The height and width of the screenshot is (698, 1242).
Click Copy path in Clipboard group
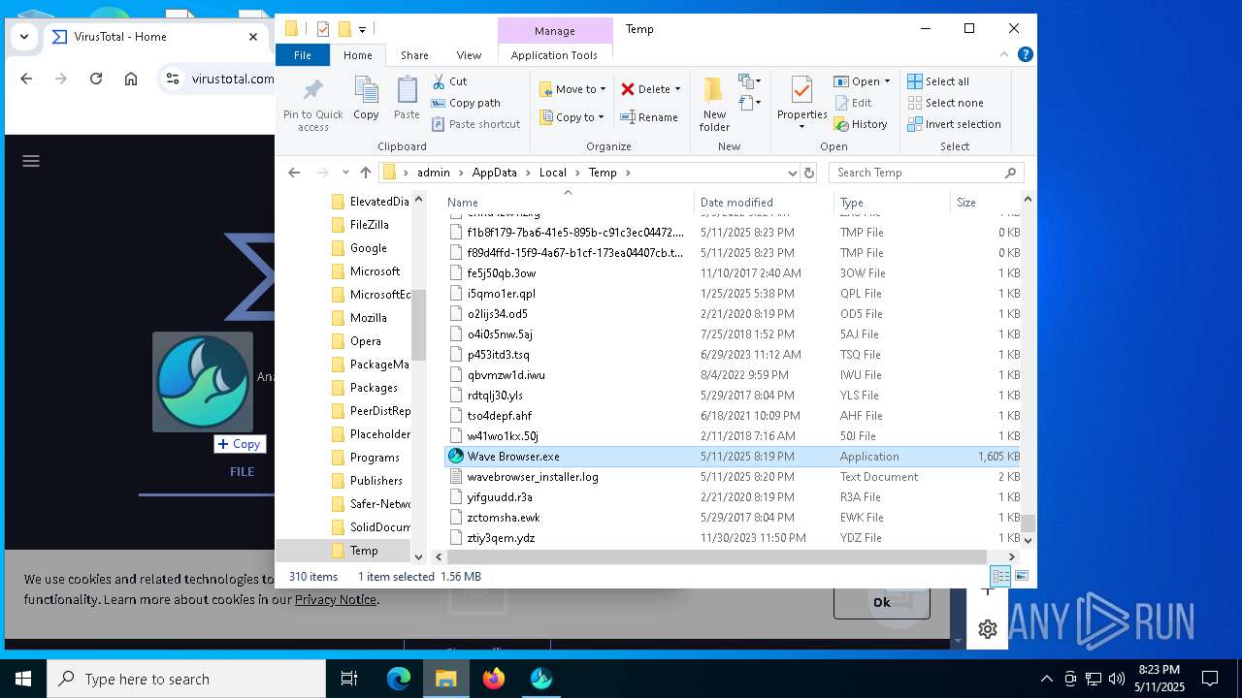click(466, 103)
